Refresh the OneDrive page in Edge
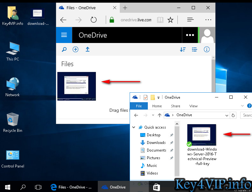252x192 pixels. 94,20
